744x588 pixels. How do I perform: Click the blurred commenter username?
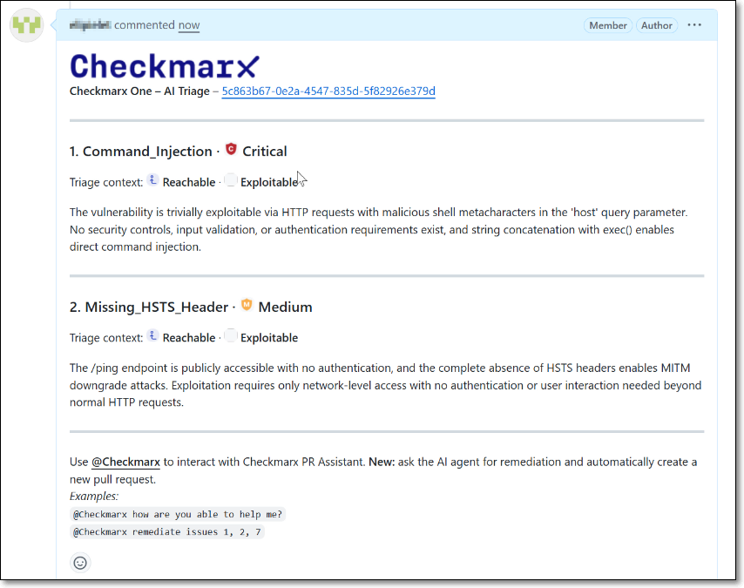(90, 25)
